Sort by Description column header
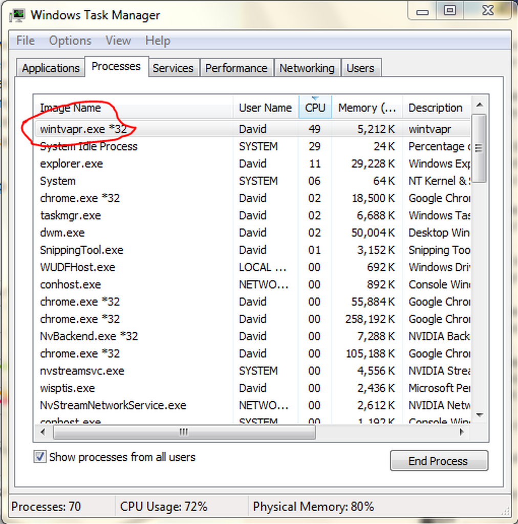 437,107
